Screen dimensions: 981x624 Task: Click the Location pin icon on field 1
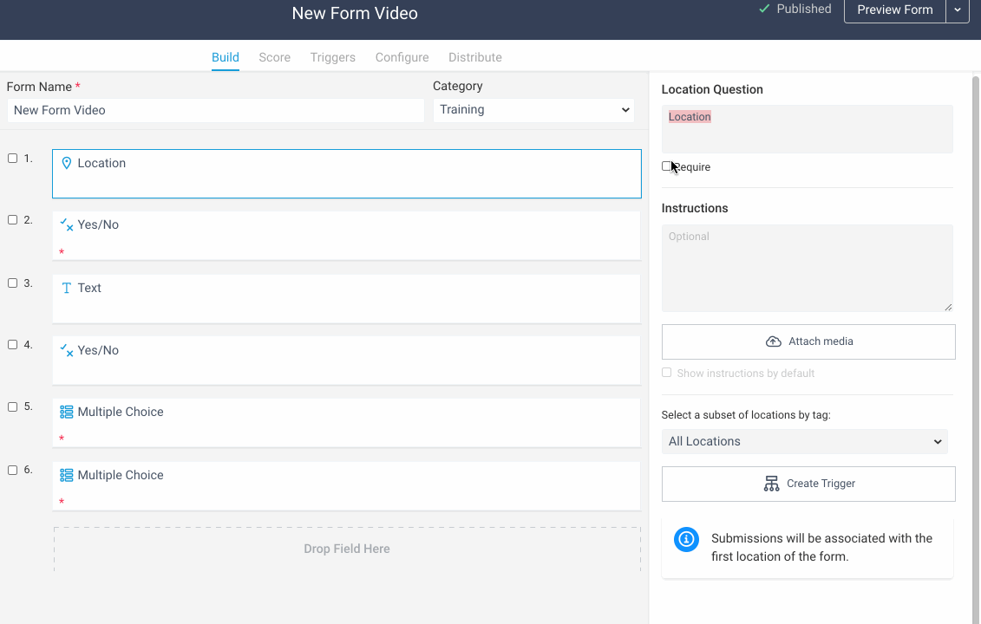[x=67, y=162]
